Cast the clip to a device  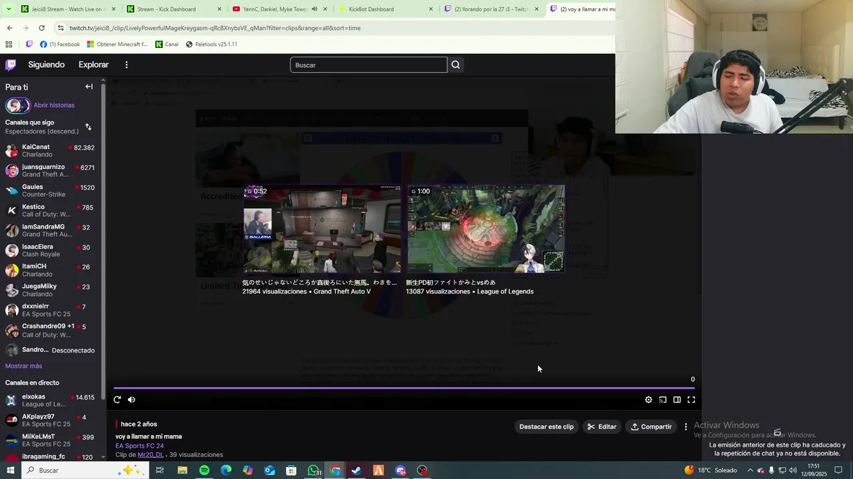tap(662, 400)
